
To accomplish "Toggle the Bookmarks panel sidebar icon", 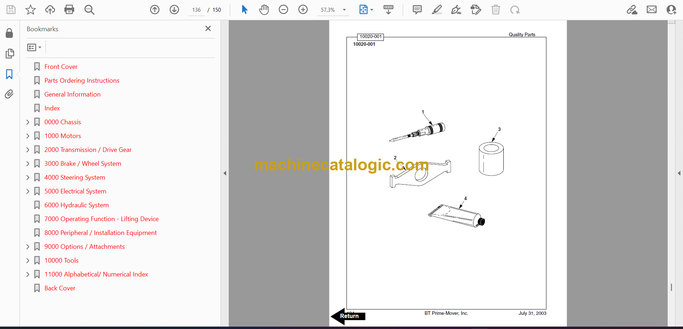I will tap(9, 74).
